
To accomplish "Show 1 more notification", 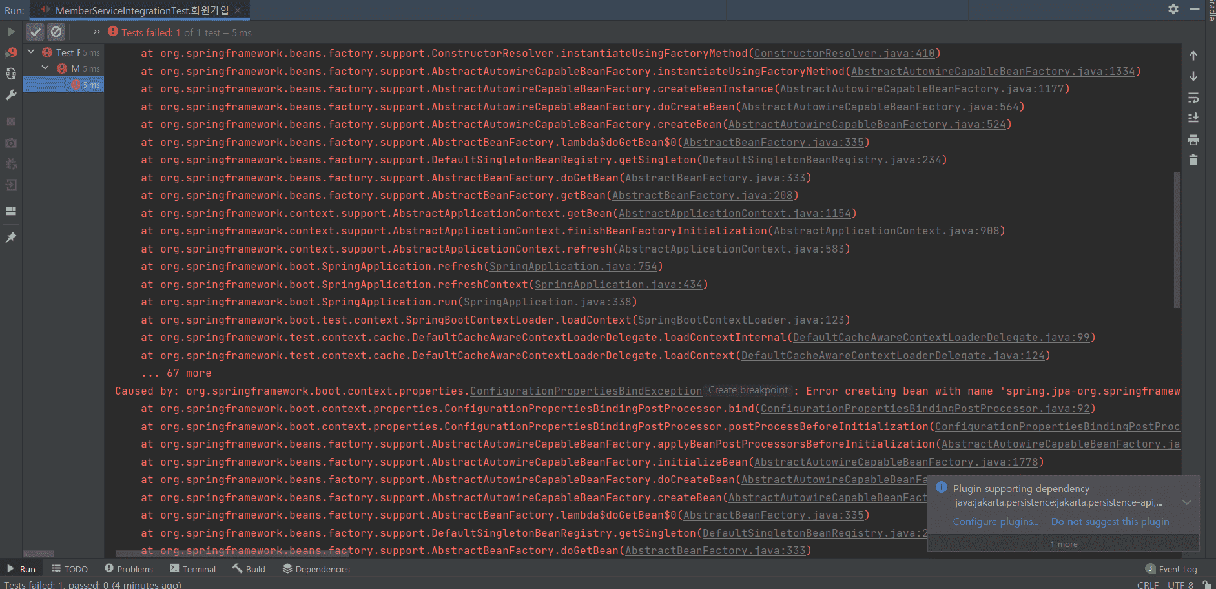I will click(1064, 544).
